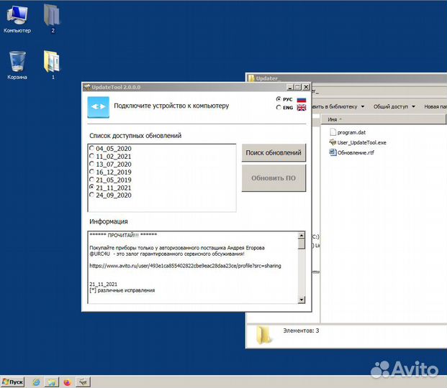
Task: Click the Internet Explorer taskbar icon
Action: (x=36, y=382)
